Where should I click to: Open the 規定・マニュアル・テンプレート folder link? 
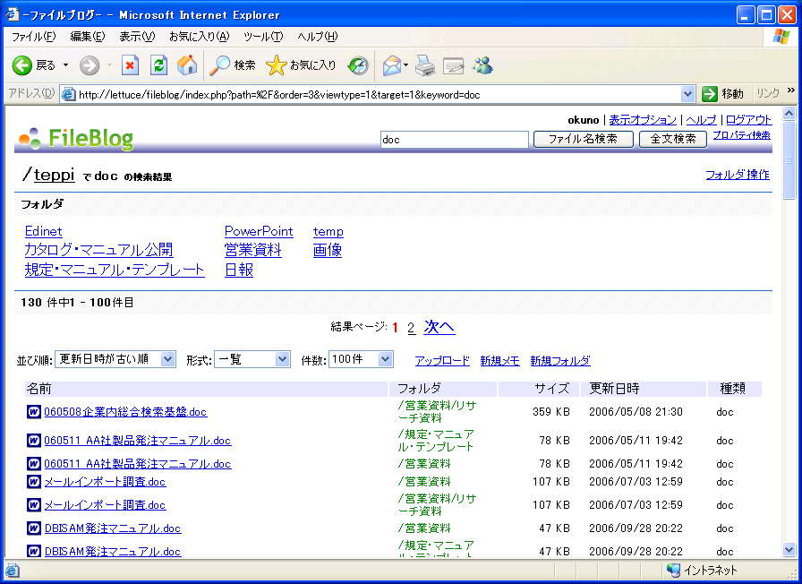coord(115,270)
